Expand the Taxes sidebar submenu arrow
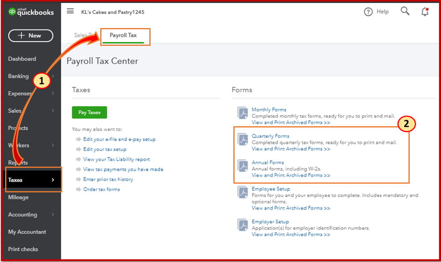Image resolution: width=441 pixels, height=262 pixels. tap(53, 180)
